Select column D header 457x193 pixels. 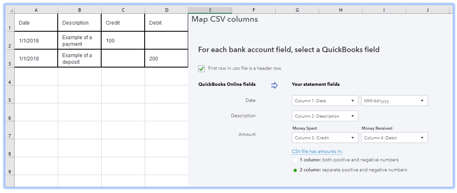click(166, 10)
